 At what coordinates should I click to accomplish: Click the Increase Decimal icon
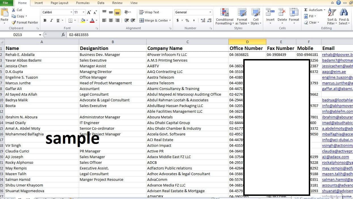[x=203, y=20]
